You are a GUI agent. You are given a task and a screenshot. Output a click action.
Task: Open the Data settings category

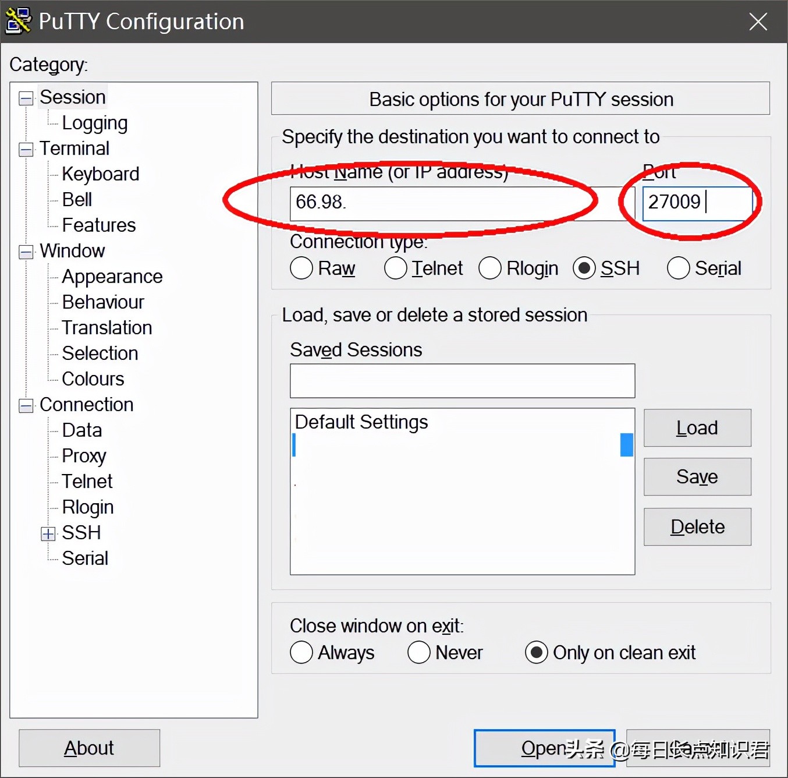point(82,430)
